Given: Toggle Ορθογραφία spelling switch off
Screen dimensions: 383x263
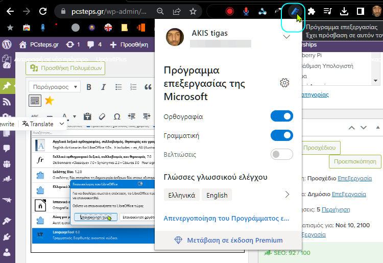Looking at the screenshot, I should (281, 116).
